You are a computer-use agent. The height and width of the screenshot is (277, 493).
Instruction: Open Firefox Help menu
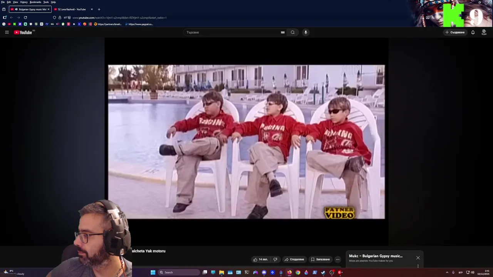point(53,2)
